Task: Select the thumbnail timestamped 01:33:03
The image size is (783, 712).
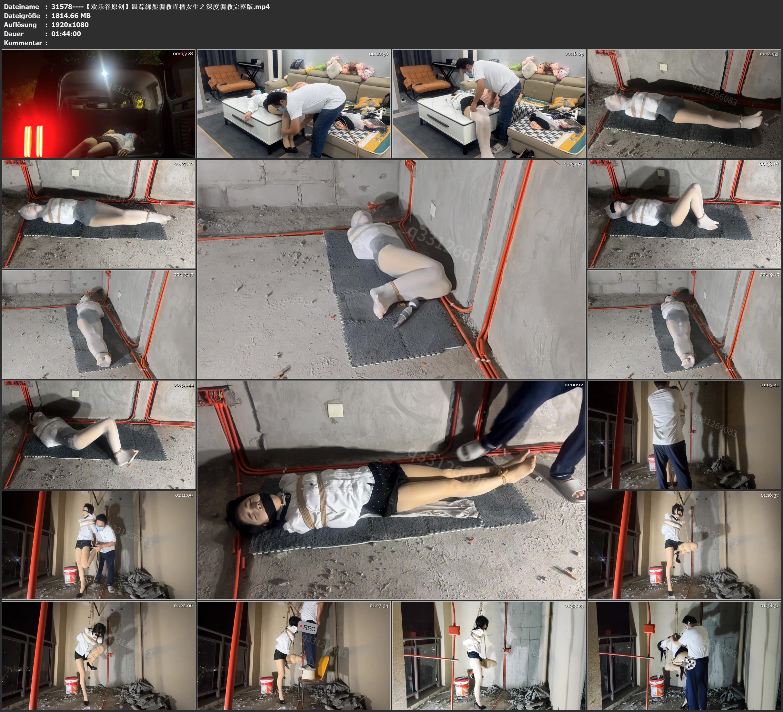Action: tap(489, 655)
